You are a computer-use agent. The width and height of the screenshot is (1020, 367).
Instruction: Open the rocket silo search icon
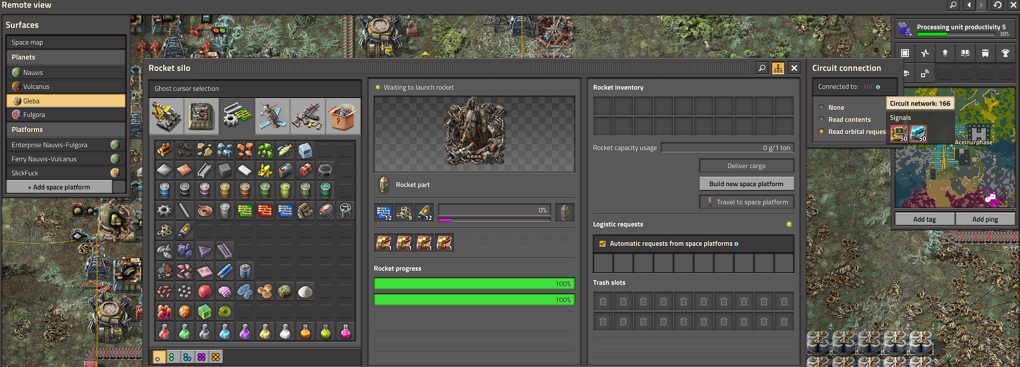(762, 68)
